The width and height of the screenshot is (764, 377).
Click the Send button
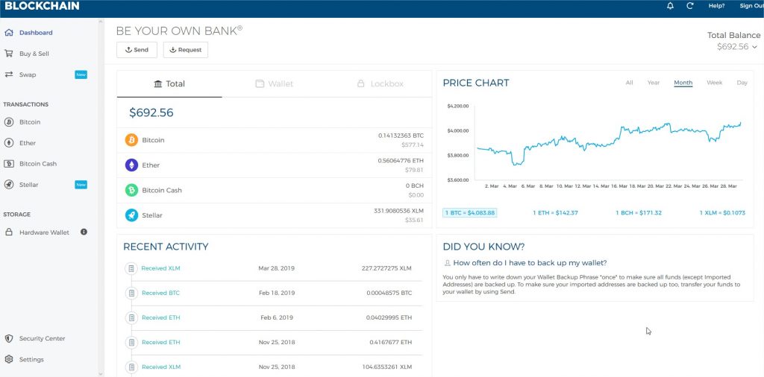(137, 50)
